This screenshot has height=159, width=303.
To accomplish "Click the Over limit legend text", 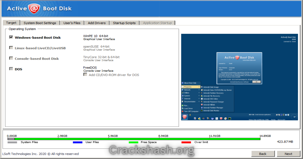I will coord(201,142).
